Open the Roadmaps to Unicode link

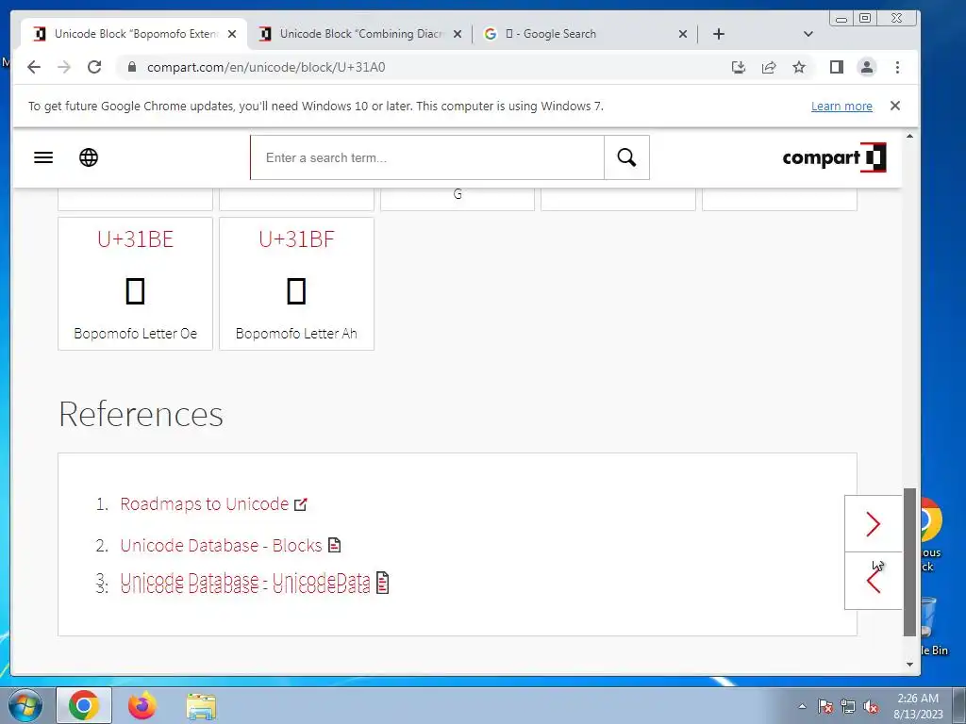click(x=204, y=504)
